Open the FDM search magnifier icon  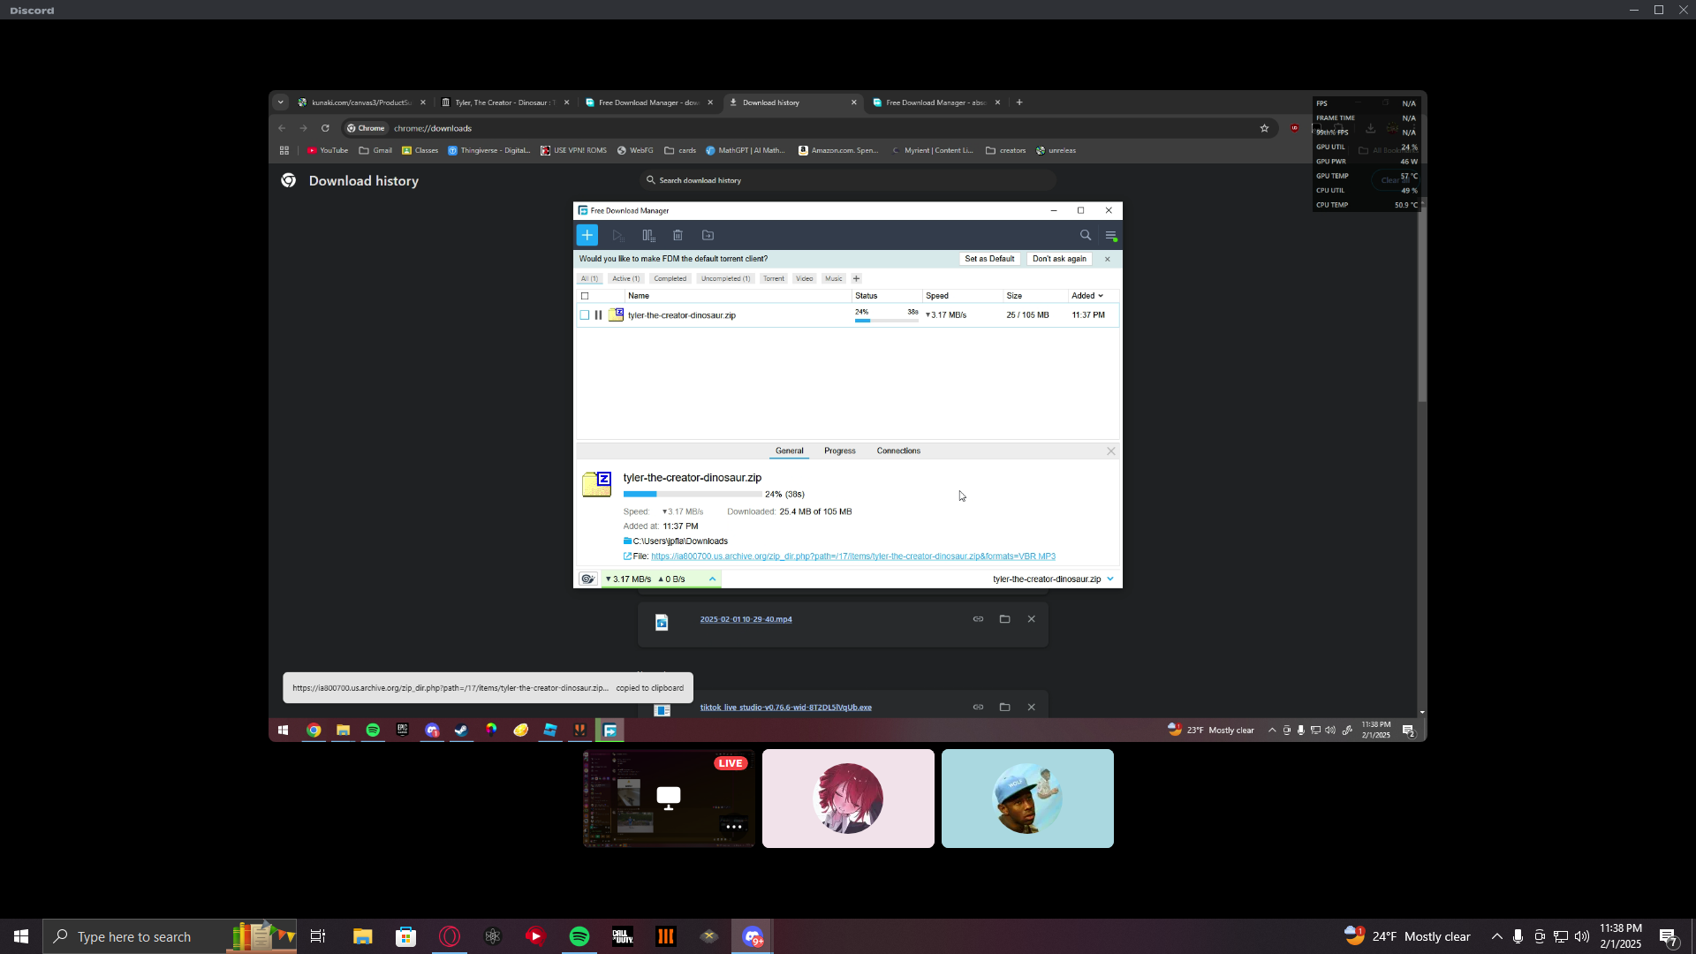click(x=1085, y=235)
